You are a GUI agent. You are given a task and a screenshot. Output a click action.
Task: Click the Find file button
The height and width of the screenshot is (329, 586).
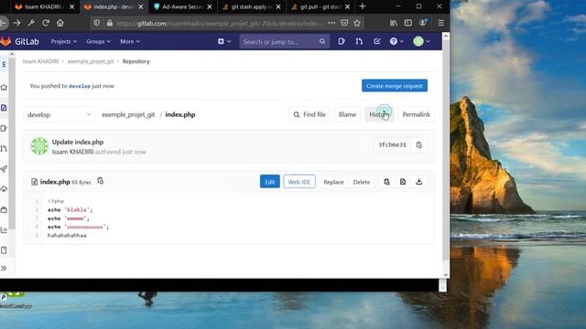point(309,114)
